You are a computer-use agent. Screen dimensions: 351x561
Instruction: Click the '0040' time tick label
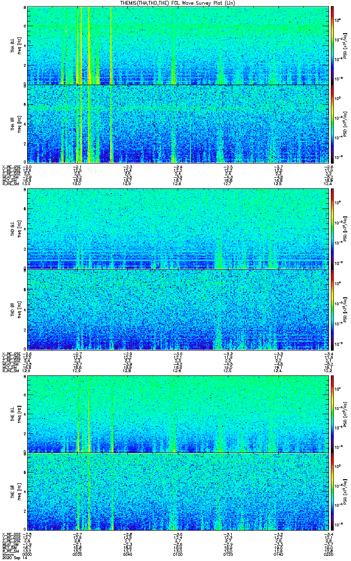coord(128,554)
